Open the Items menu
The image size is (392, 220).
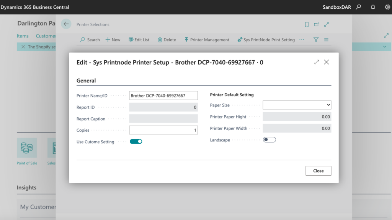[x=23, y=36]
